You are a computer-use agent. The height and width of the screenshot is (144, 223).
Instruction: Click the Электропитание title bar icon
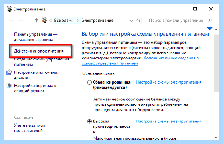click(9, 9)
